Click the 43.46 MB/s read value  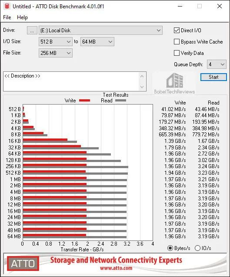click(207, 109)
